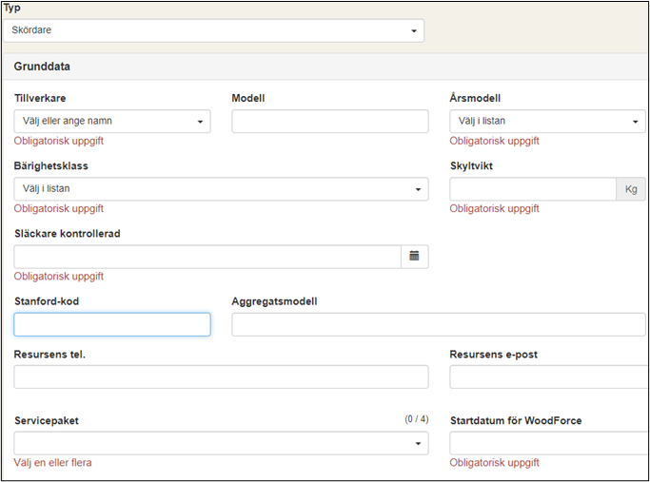Click the Typ label above the dropdown

12,8
